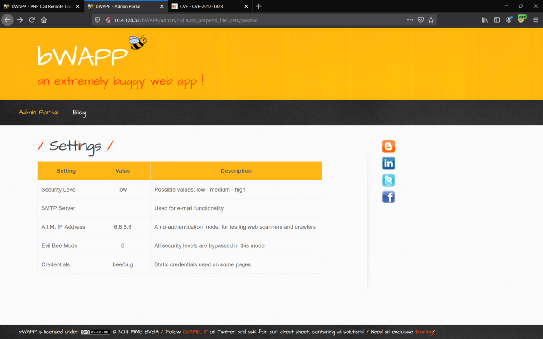Click the Settings page heading

(75, 146)
